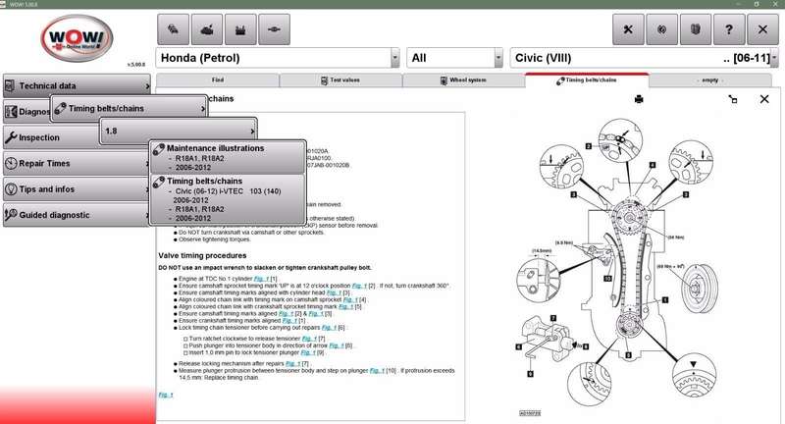Select the empty tab
The image size is (785, 424).
point(709,80)
